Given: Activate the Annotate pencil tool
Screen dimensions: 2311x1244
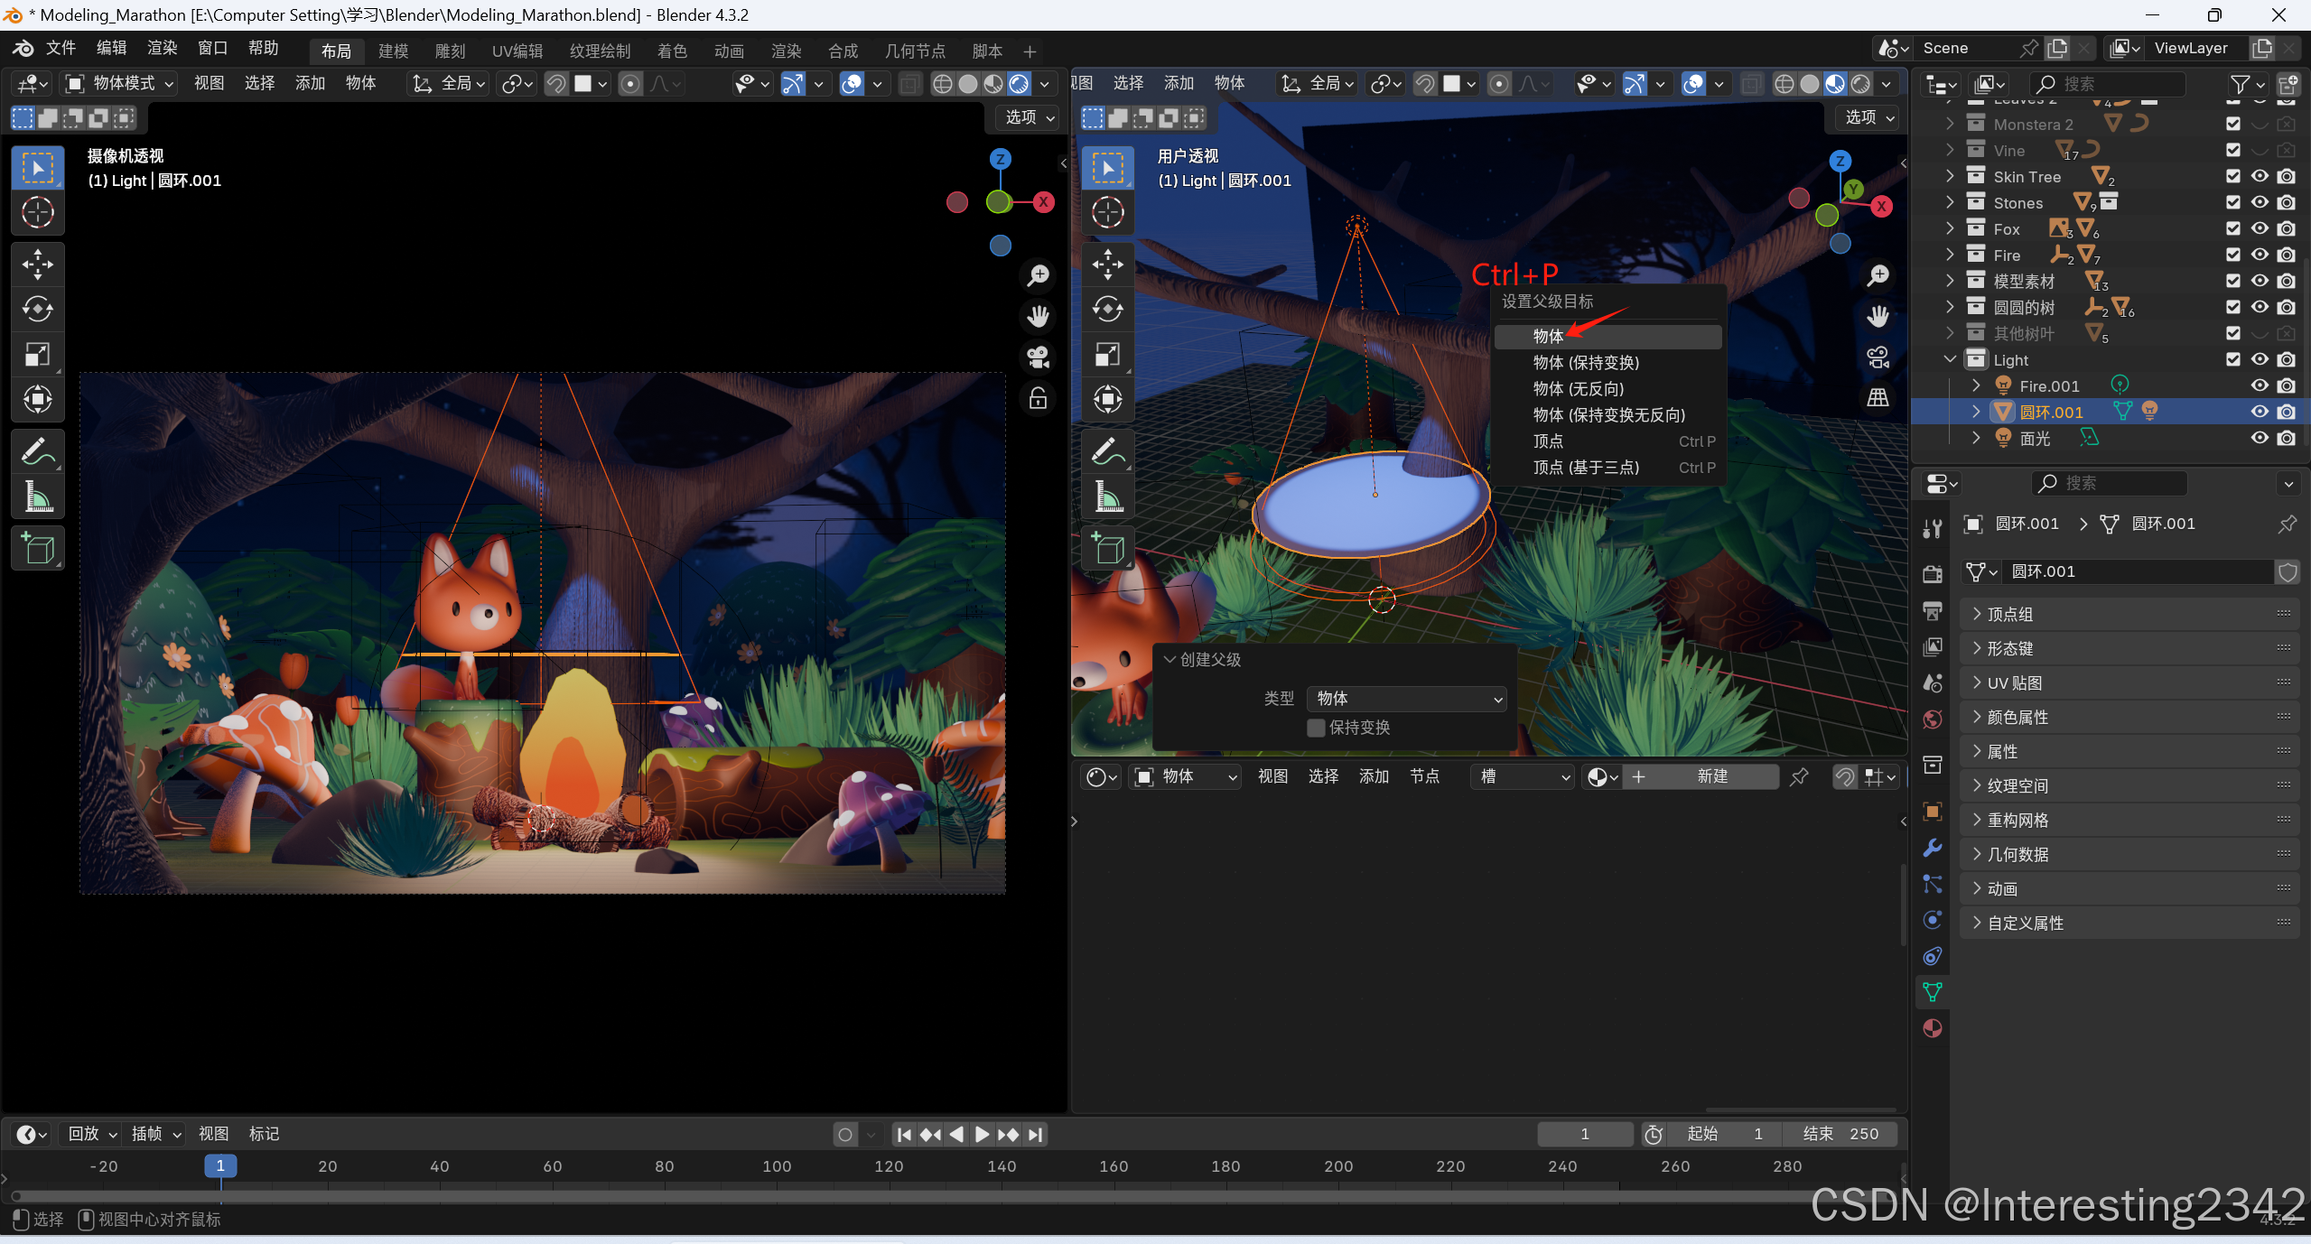Looking at the screenshot, I should click(37, 450).
